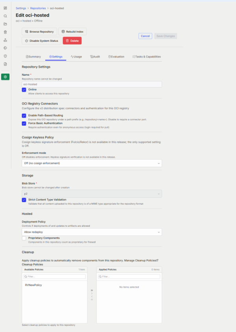236x332 pixels.
Task: Open the Tasks & Capabilities tab
Action: 146,57
